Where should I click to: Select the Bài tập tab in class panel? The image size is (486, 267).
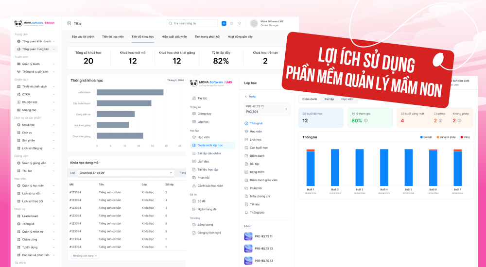329,99
